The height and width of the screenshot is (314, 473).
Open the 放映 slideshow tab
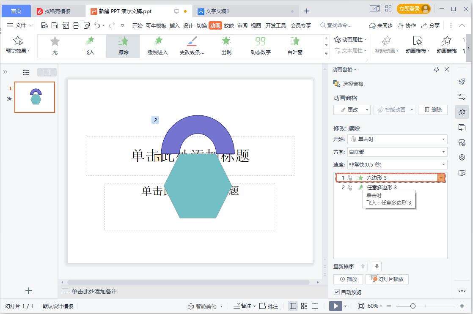click(x=228, y=26)
